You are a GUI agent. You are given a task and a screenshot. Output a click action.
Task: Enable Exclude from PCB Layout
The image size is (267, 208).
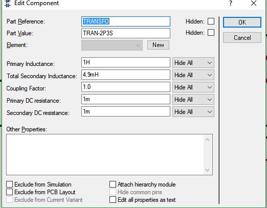[9, 192]
